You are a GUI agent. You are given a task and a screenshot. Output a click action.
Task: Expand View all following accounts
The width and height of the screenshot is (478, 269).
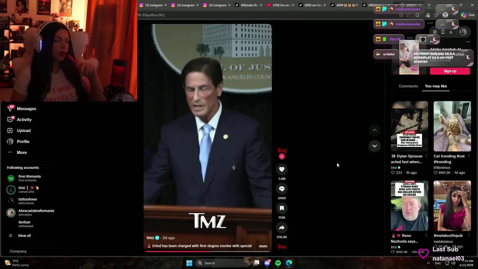(19, 236)
